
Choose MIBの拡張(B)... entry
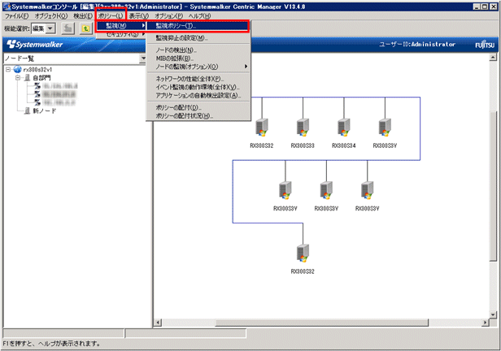click(198, 58)
